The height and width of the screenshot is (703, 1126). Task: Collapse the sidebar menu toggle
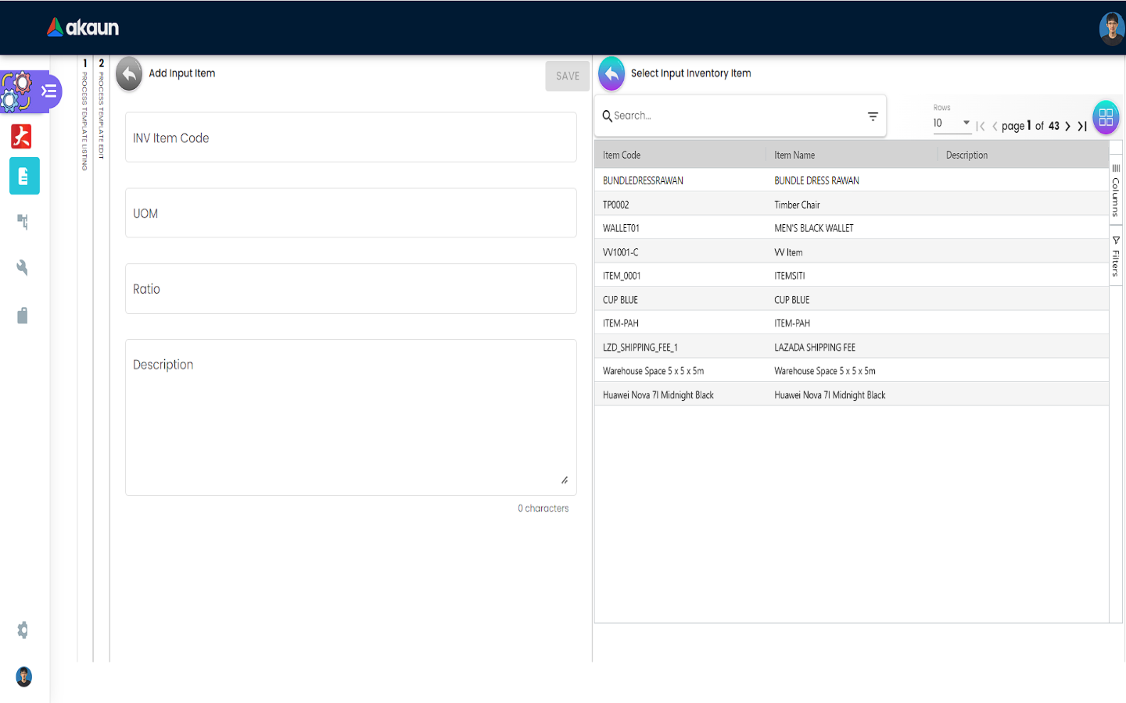click(48, 91)
